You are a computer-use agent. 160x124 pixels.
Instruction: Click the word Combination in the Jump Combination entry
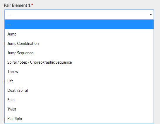pyautogui.click(x=28, y=44)
